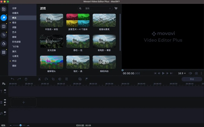This screenshot has height=127, width=204.
Task: Click the Import files icon in the sidebar
Action: (4, 9)
